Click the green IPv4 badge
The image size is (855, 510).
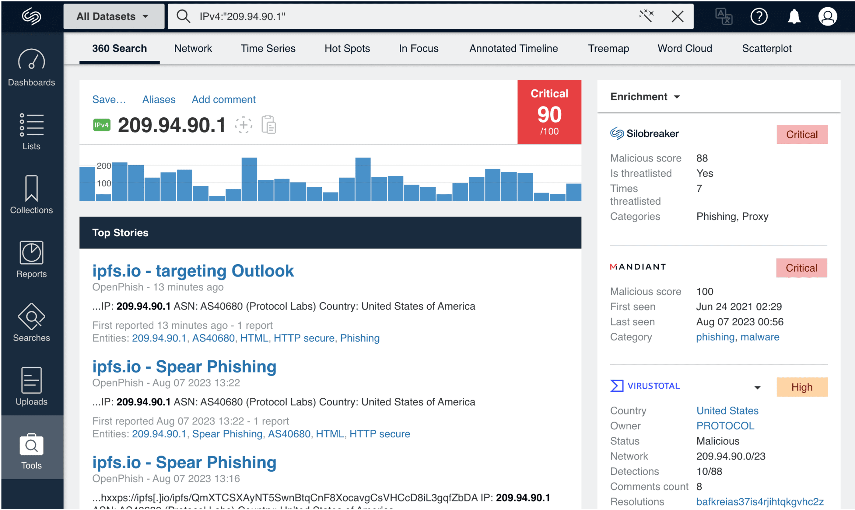pyautogui.click(x=101, y=125)
